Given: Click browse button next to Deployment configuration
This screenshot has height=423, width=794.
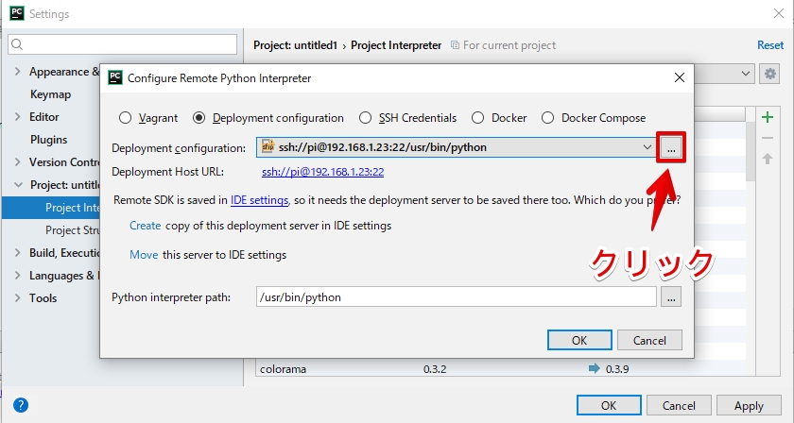Looking at the screenshot, I should click(671, 147).
